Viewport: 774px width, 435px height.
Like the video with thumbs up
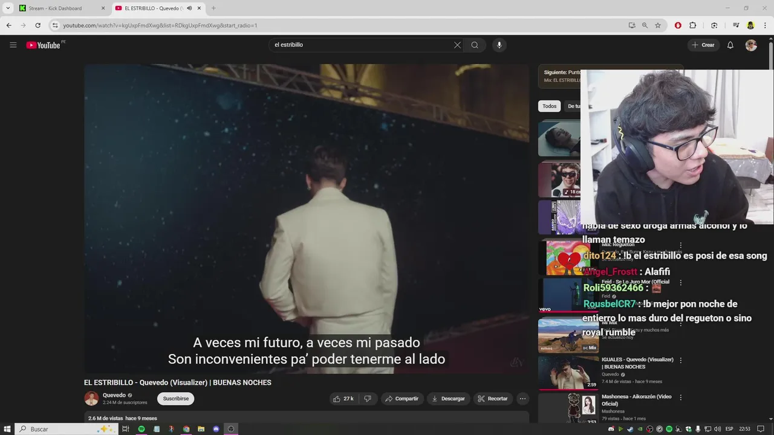343,399
